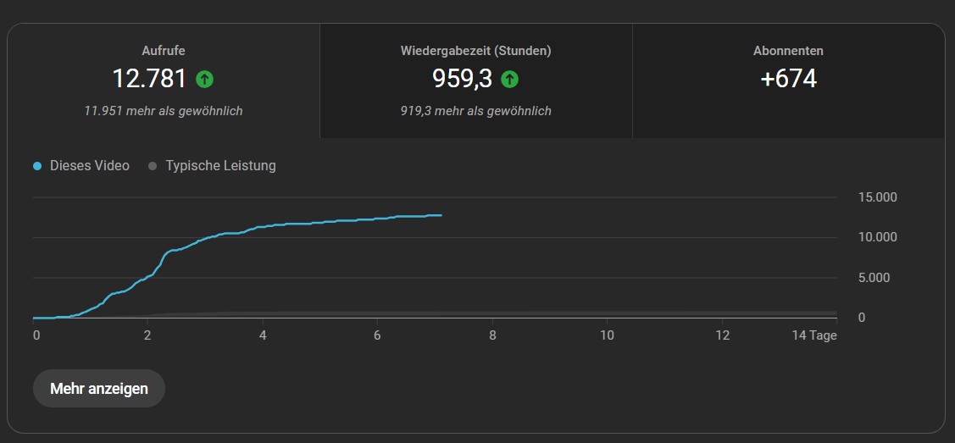Click the 15.000 y-axis label
The height and width of the screenshot is (443, 955).
(876, 197)
